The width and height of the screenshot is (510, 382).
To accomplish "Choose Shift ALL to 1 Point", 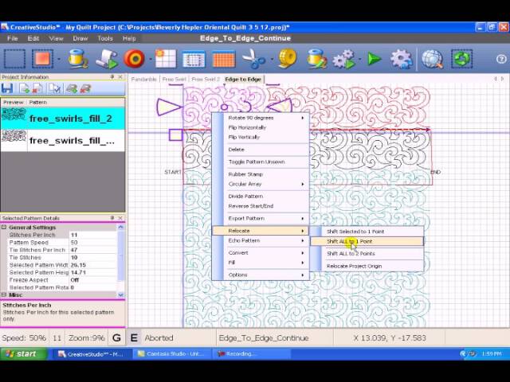I will [x=367, y=241].
